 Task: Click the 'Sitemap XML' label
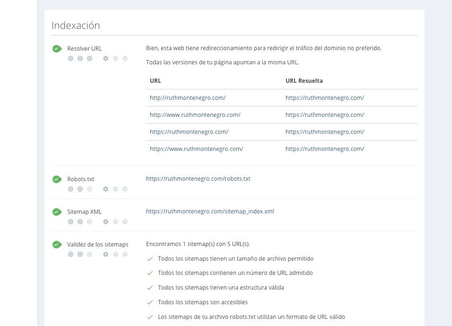tap(84, 212)
